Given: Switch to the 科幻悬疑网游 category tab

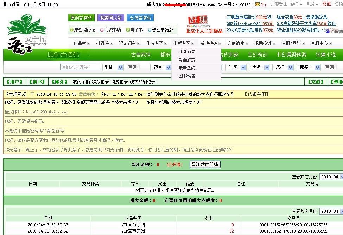Looking at the screenshot, I should pyautogui.click(x=292, y=55).
